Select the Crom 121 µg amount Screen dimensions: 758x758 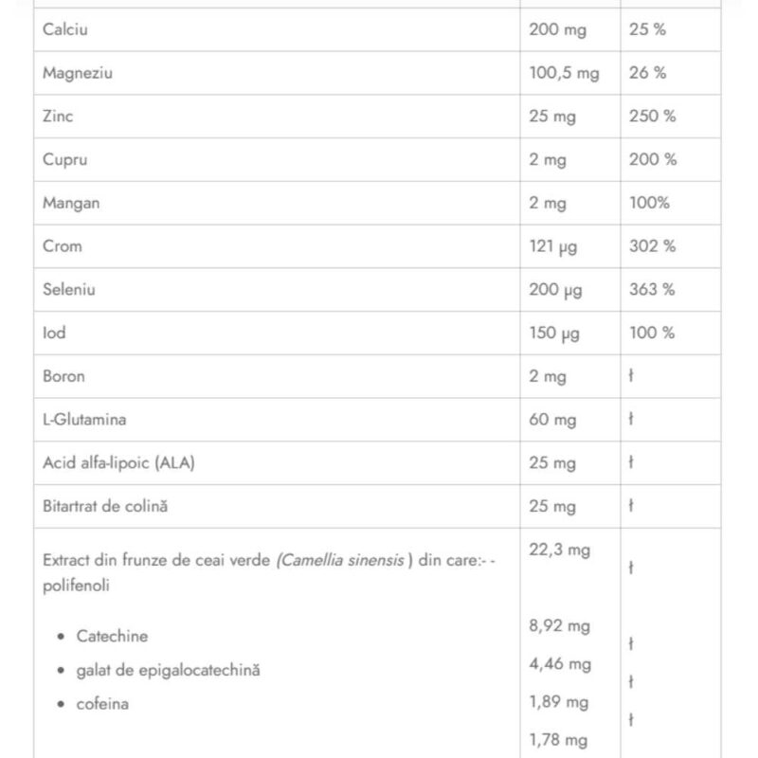click(x=553, y=246)
